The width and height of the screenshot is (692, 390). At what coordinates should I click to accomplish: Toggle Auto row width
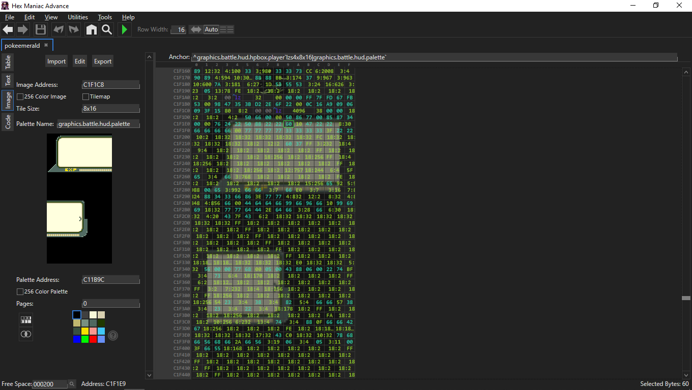(x=211, y=29)
